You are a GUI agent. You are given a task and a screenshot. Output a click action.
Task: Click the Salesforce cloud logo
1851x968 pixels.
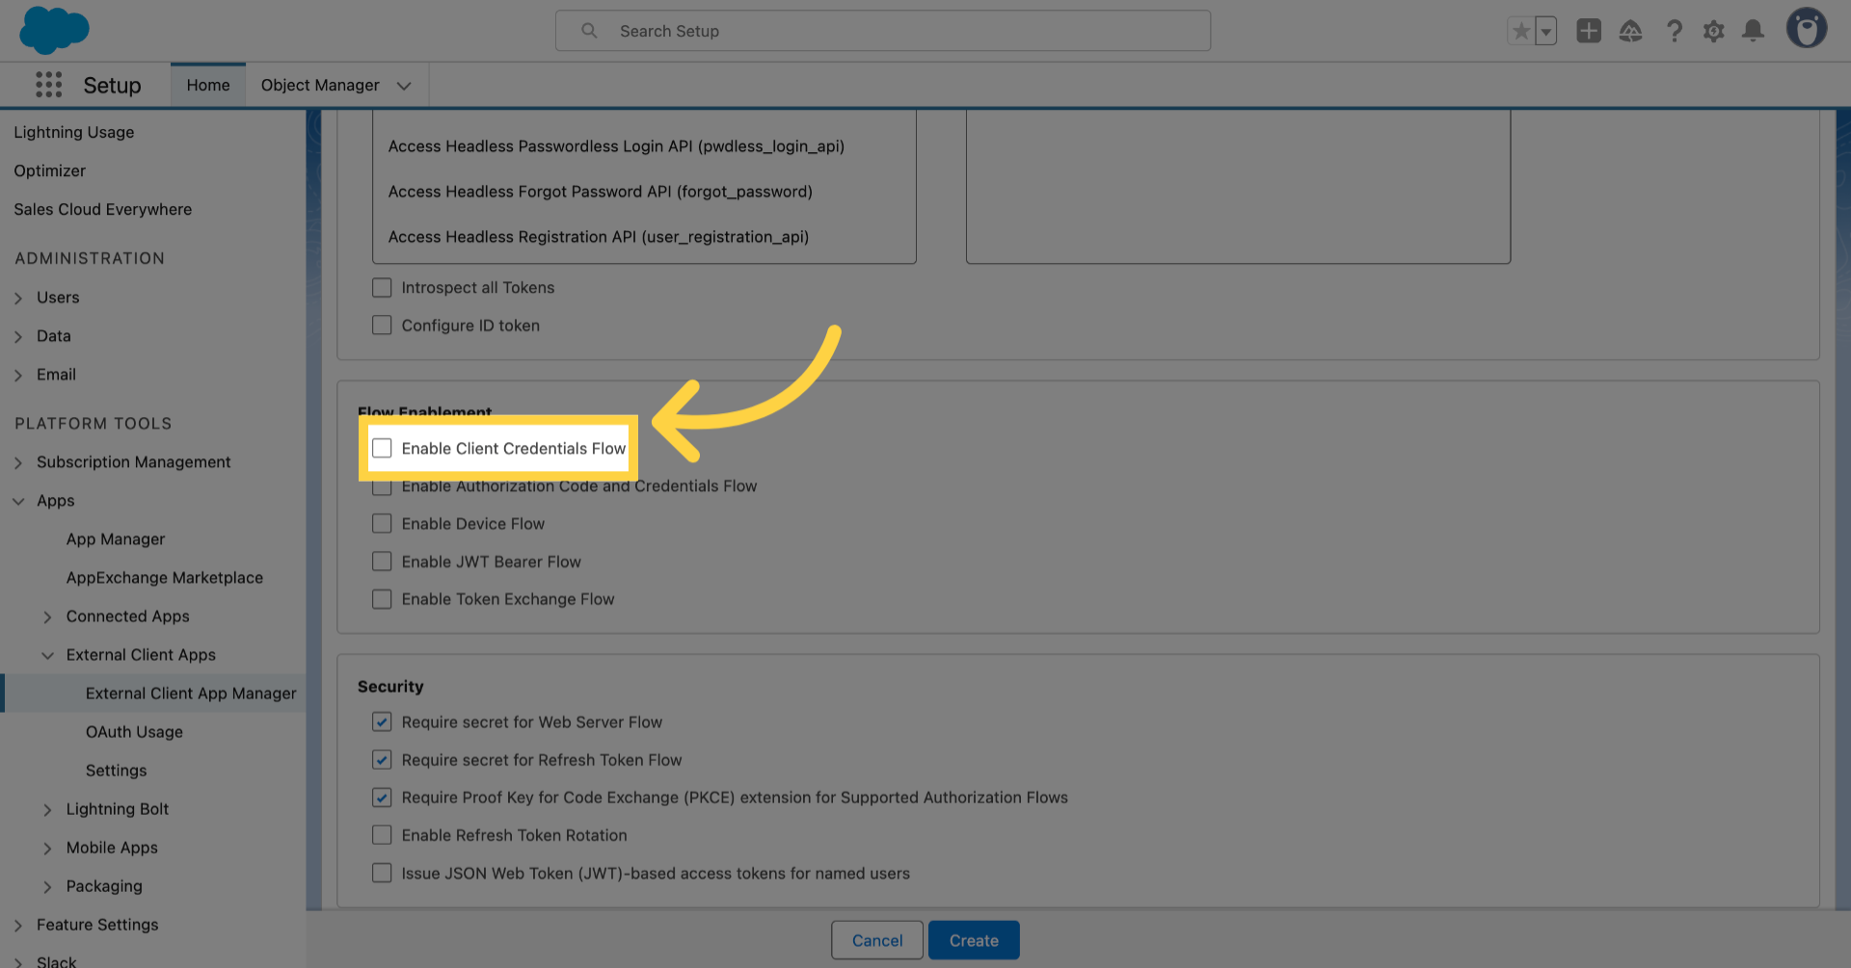(x=54, y=30)
